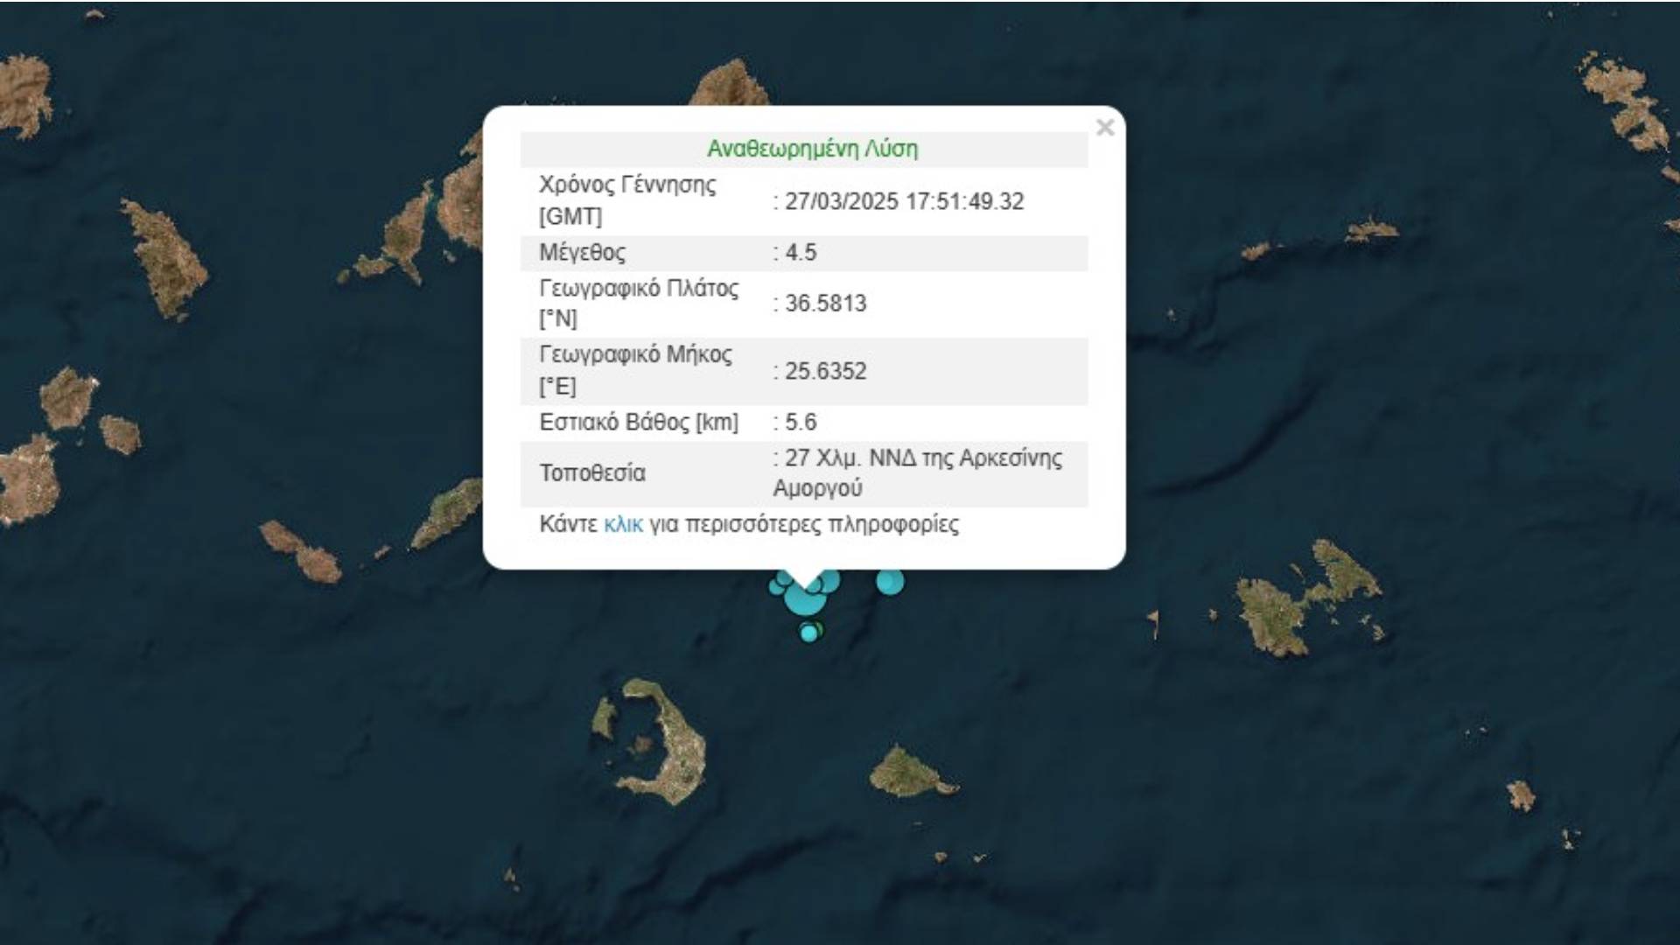
Task: Click Anafi island southeast of Santorini
Action: 906,772
